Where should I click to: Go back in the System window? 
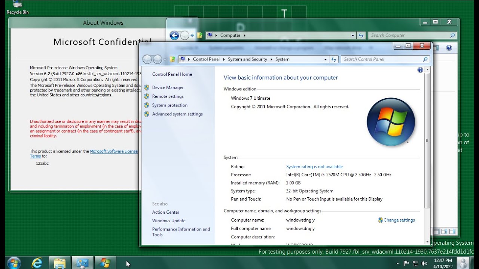(x=147, y=59)
